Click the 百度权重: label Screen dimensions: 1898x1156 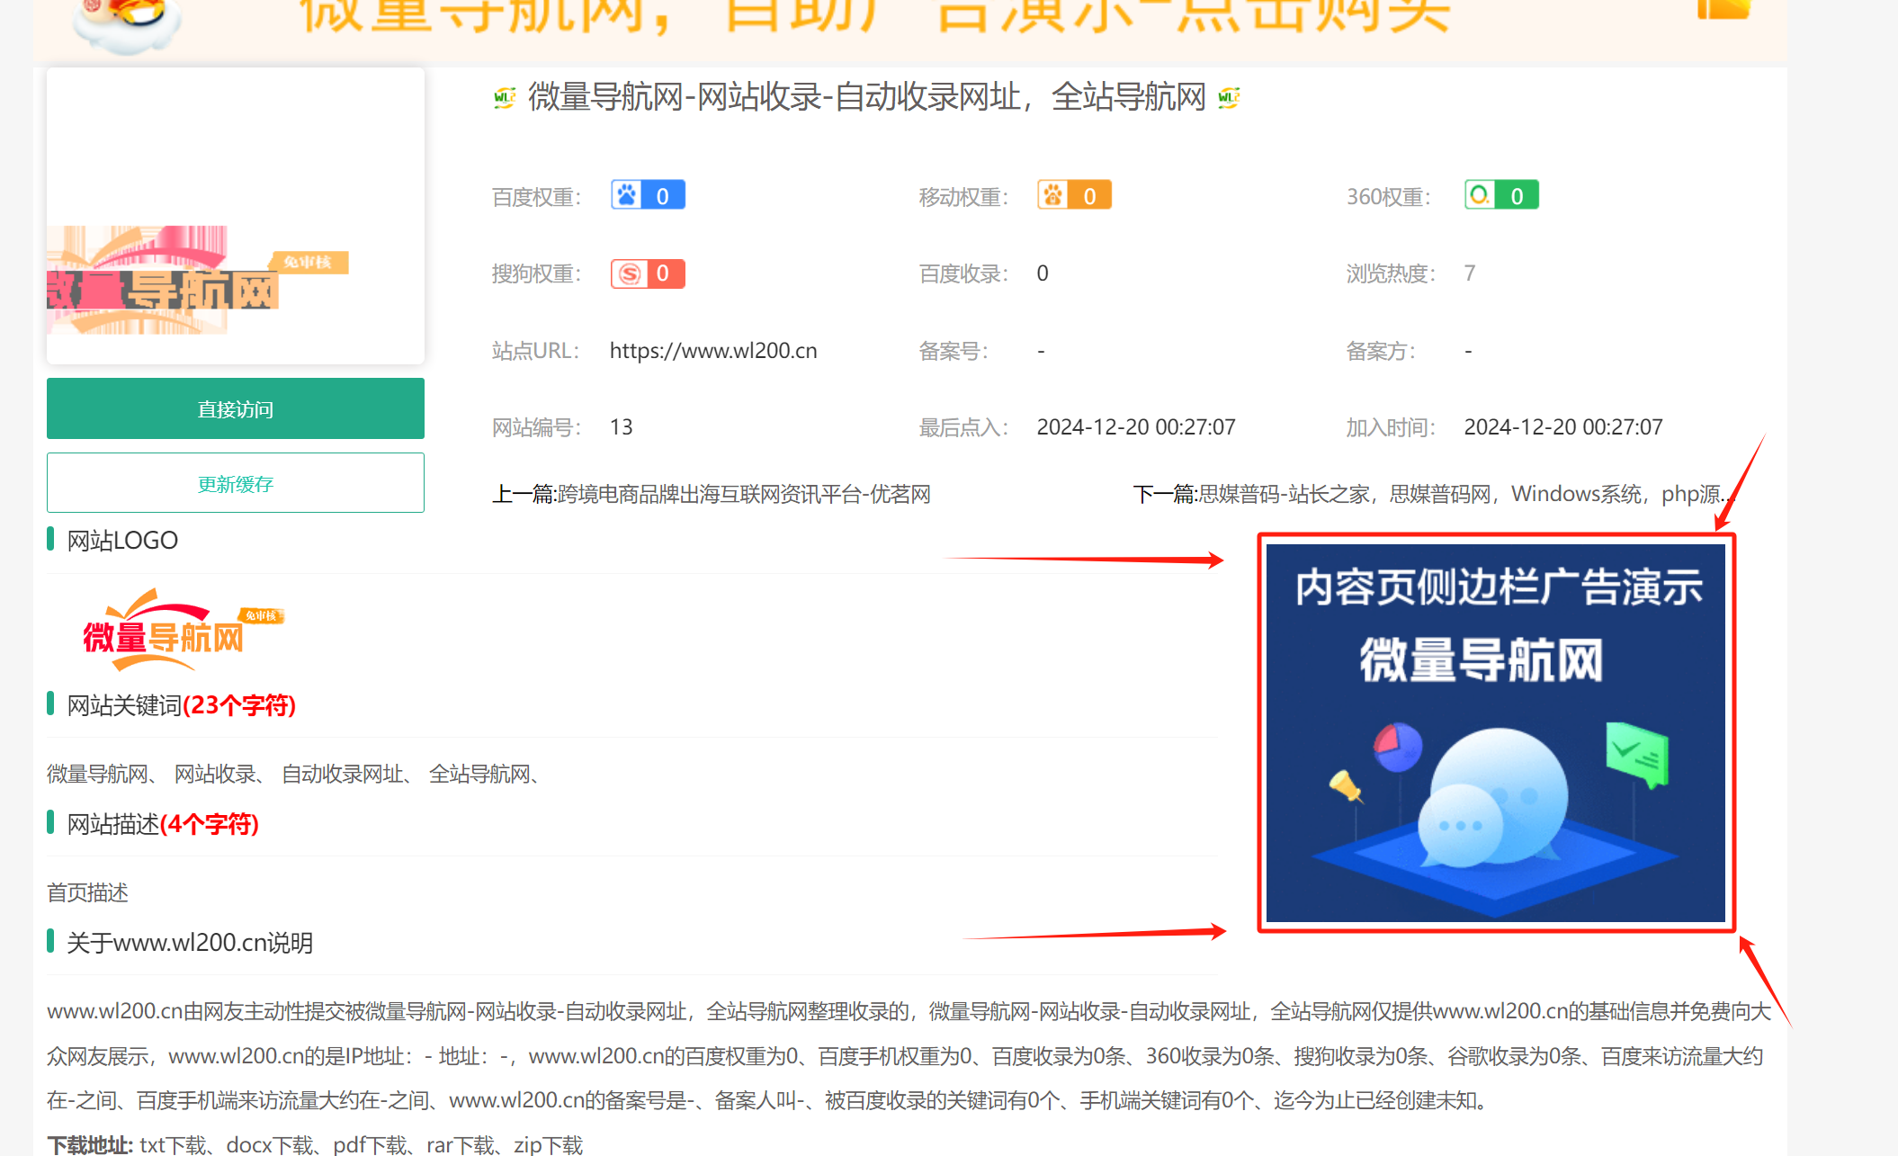pos(537,197)
